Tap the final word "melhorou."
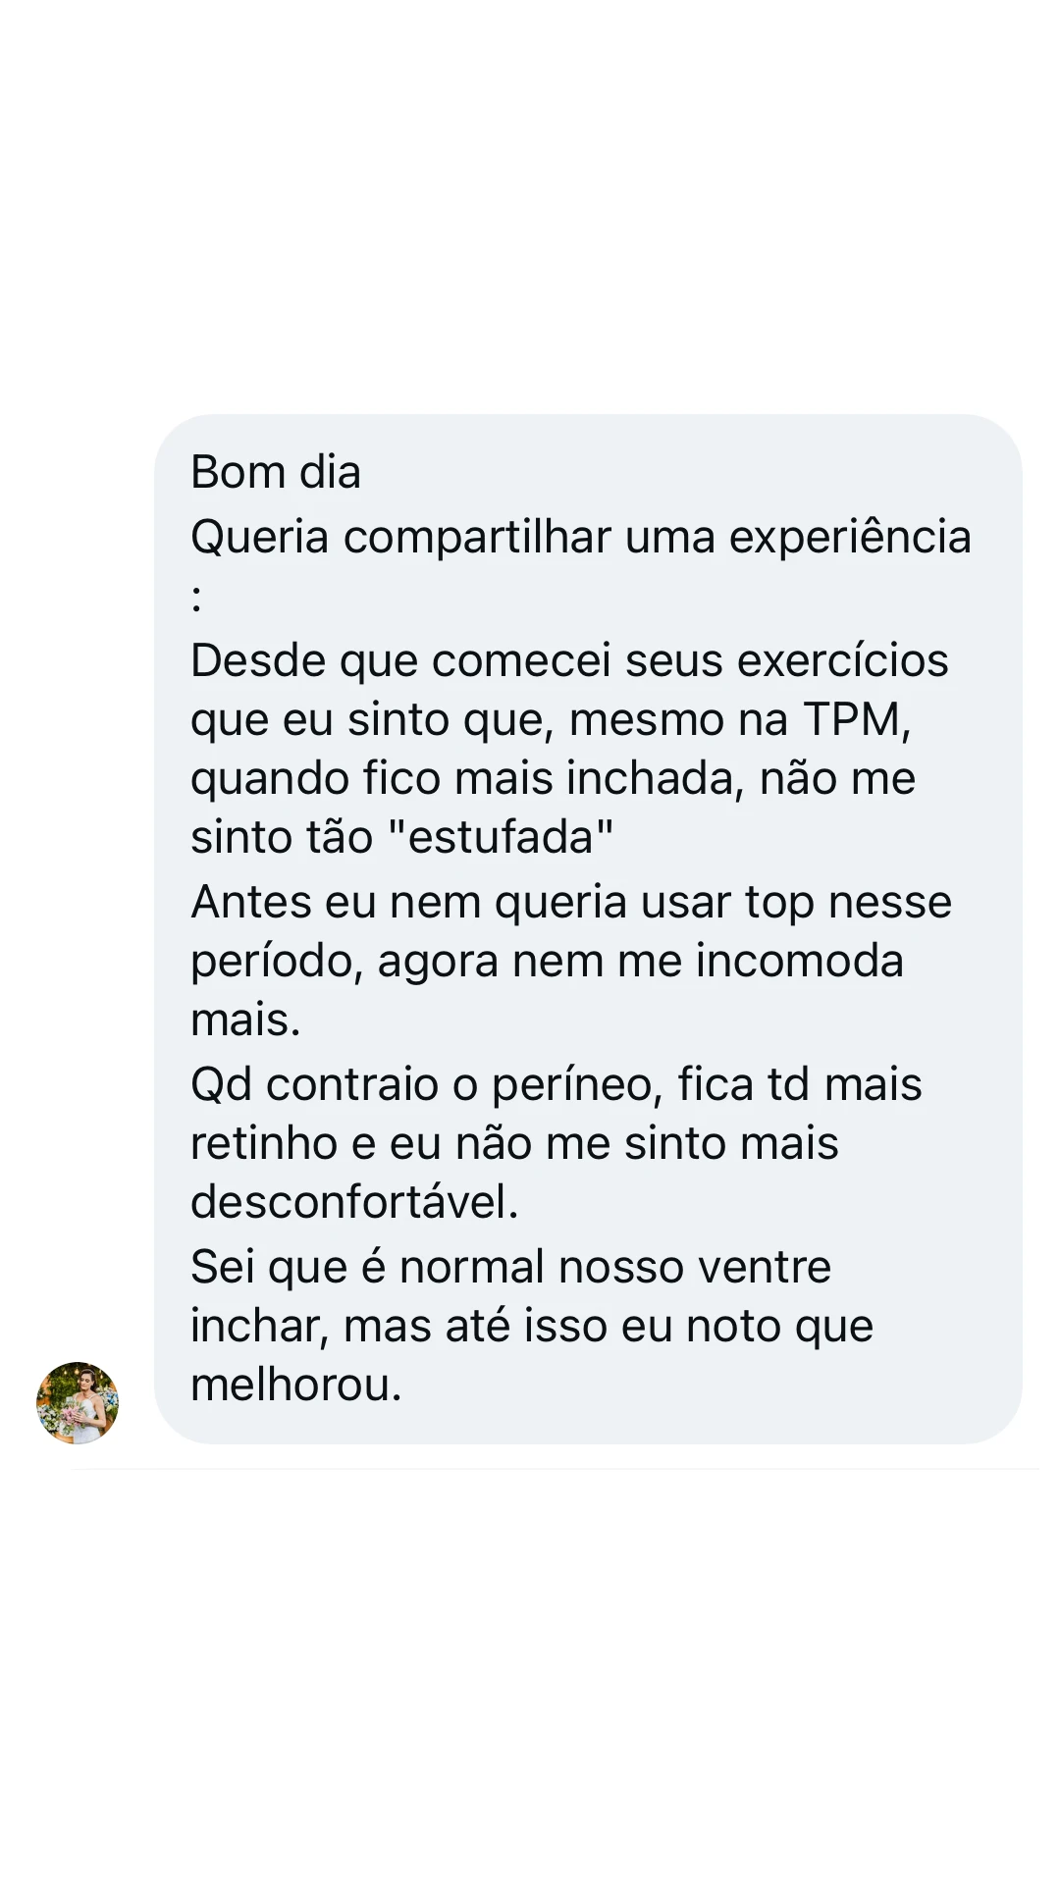1060x1884 pixels. pyautogui.click(x=296, y=1385)
